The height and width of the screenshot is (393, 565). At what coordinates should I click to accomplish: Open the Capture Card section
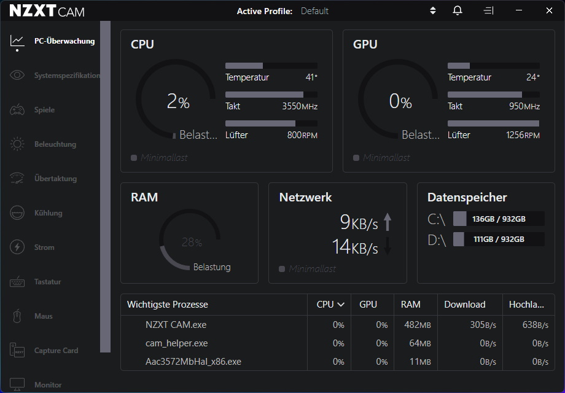(x=56, y=351)
